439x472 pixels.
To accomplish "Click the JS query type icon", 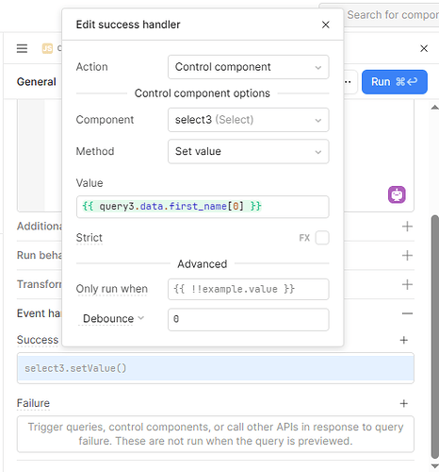I will [47, 48].
